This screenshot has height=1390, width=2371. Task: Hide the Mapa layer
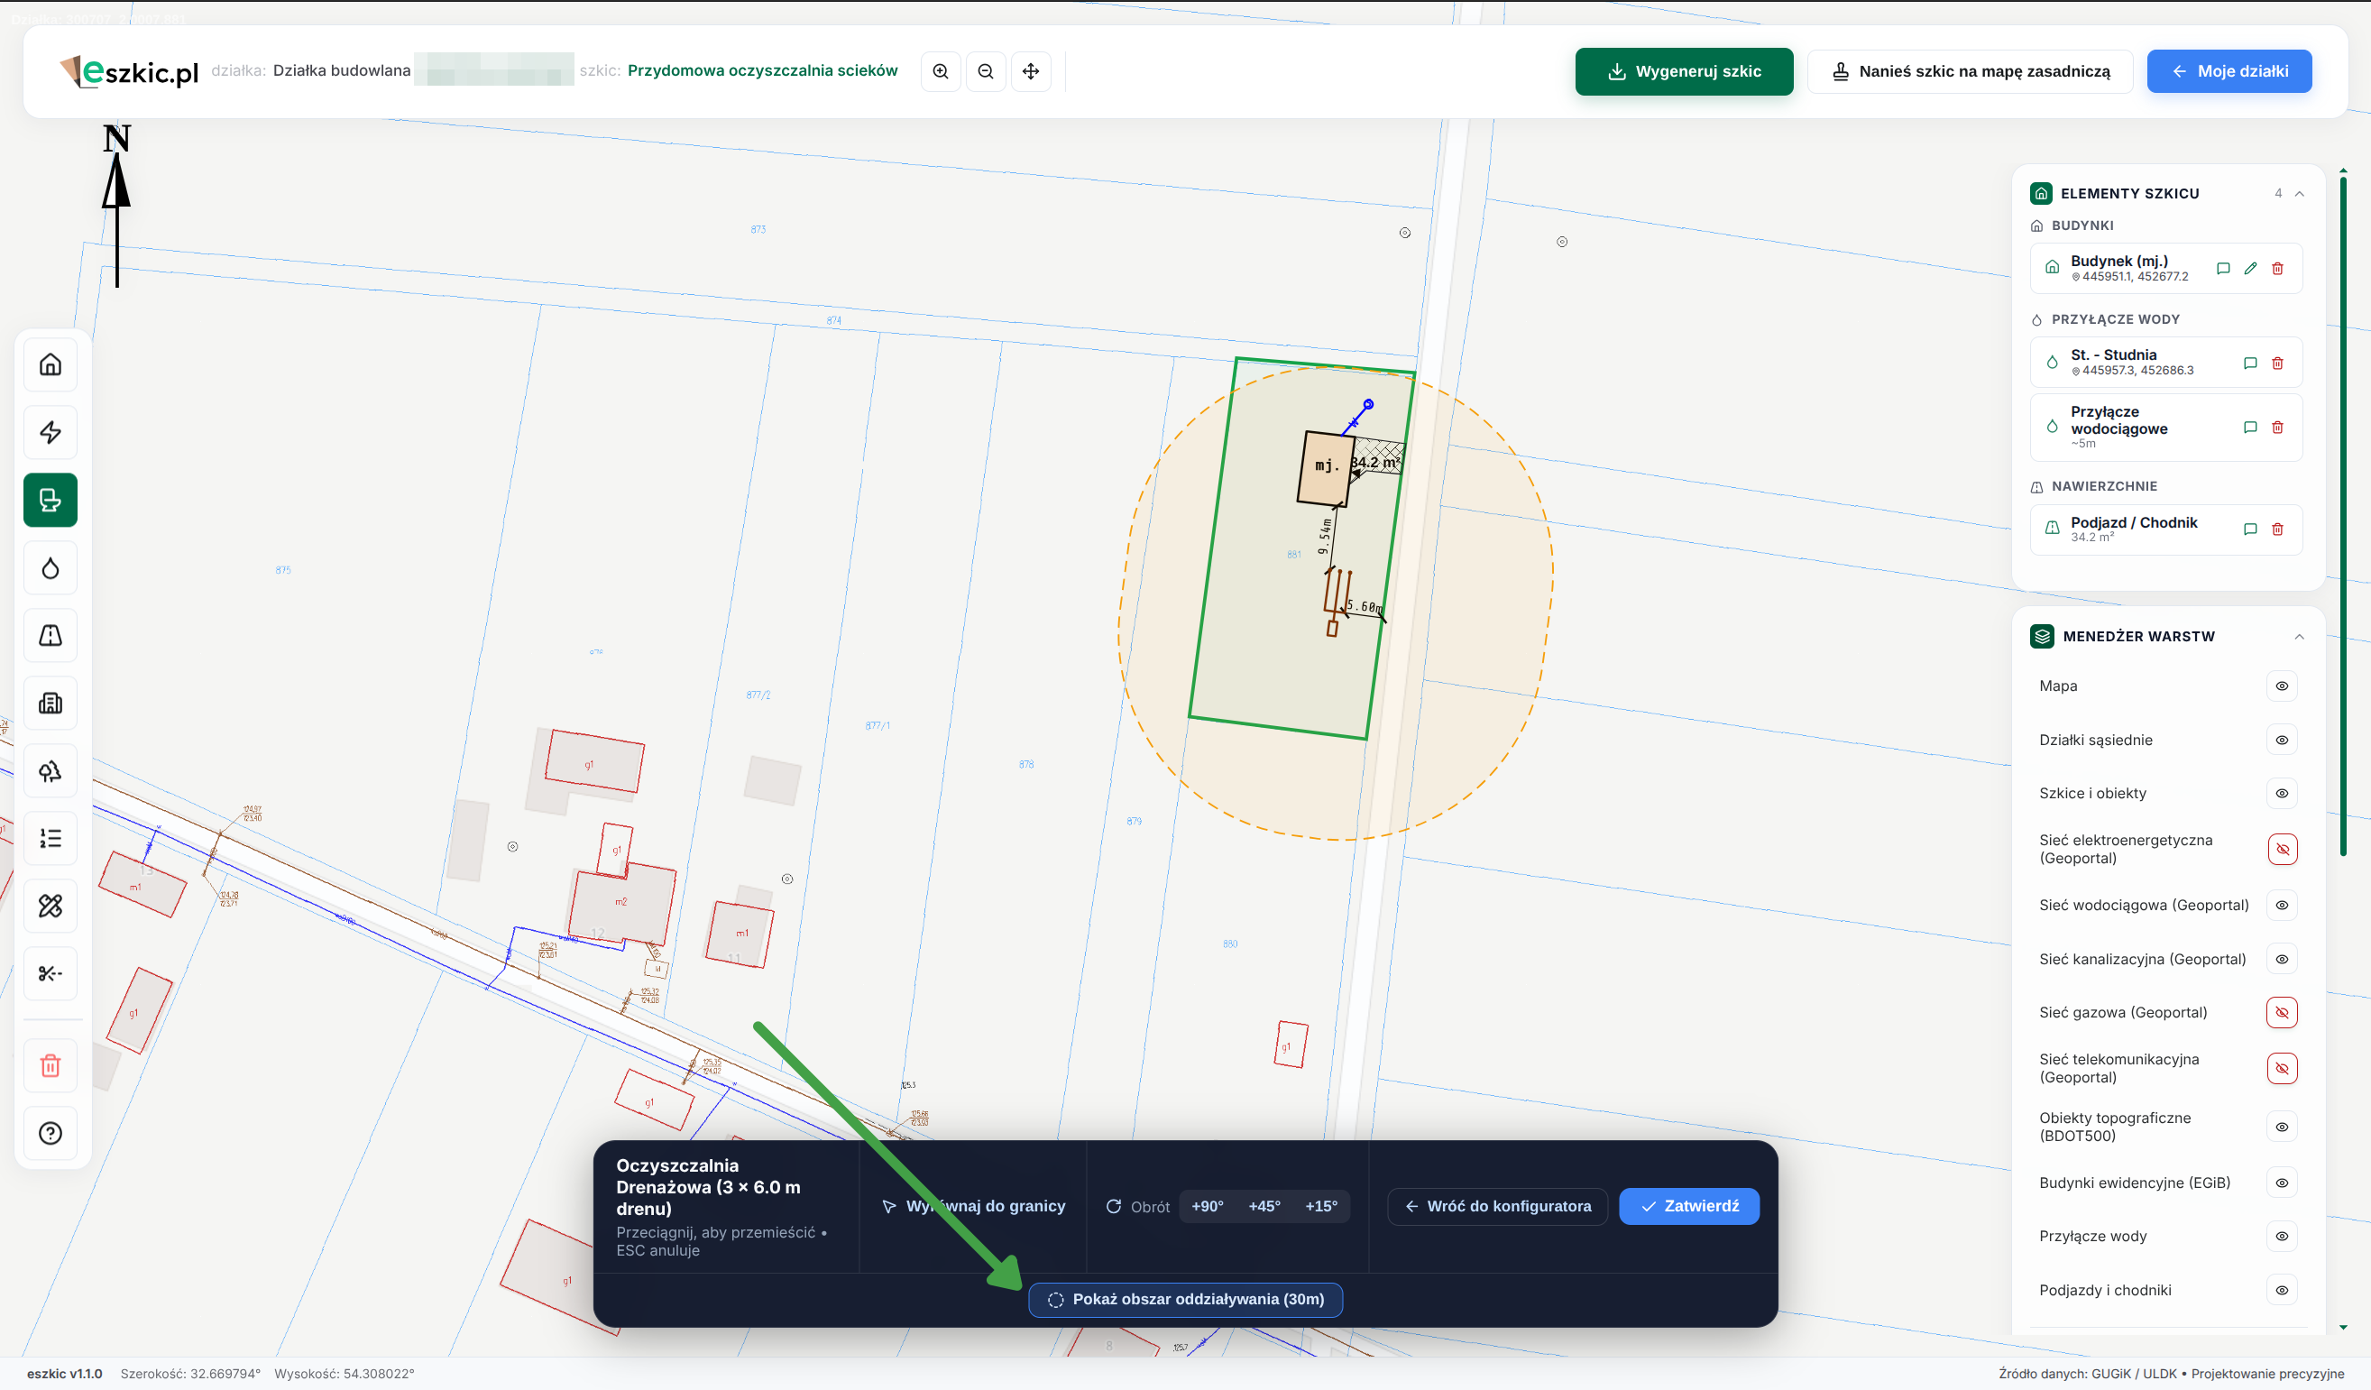pyautogui.click(x=2283, y=686)
